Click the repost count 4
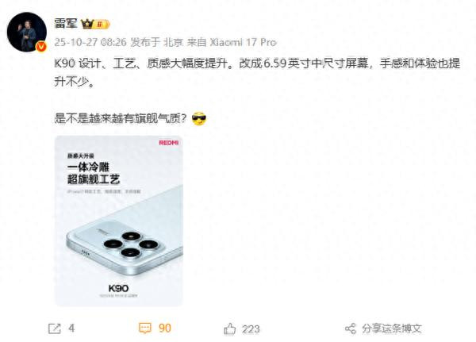 tap(71, 329)
